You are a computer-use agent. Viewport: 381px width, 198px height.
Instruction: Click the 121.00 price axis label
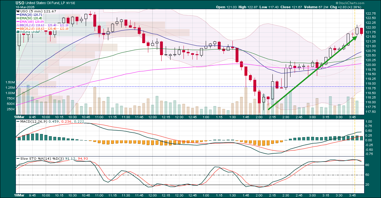pos(371,46)
